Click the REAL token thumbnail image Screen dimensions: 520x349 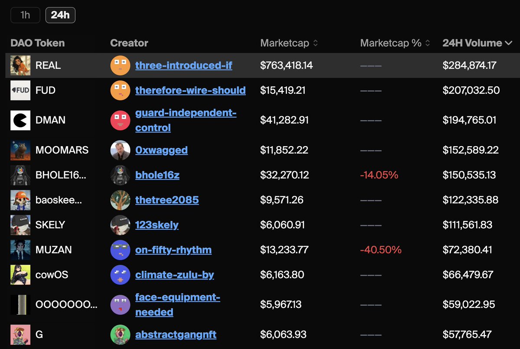20,65
